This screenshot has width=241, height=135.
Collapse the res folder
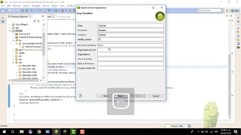click(x=13, y=63)
